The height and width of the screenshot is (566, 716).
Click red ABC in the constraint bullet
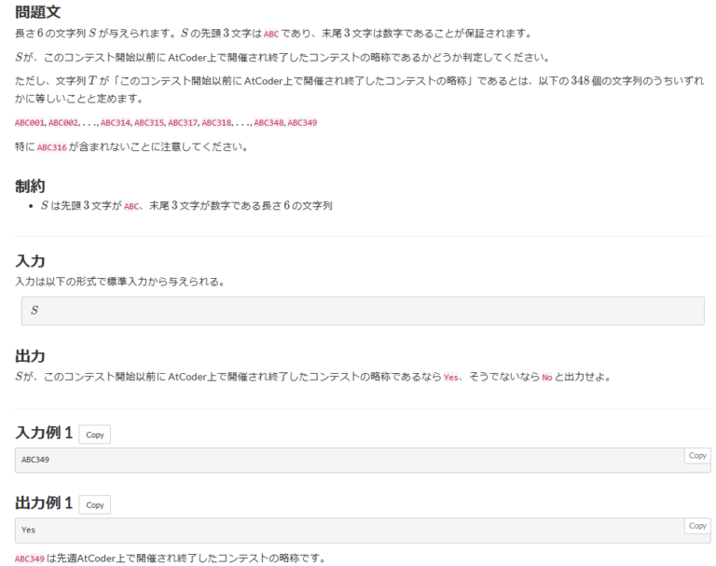[131, 206]
